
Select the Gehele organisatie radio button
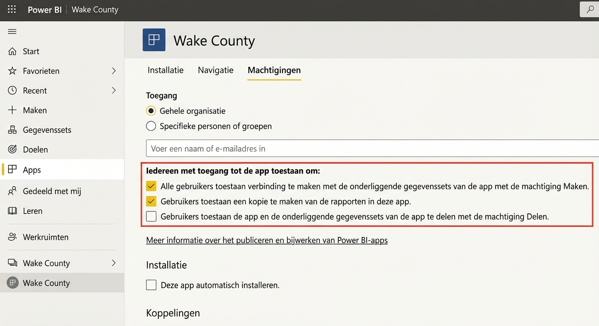pos(151,110)
